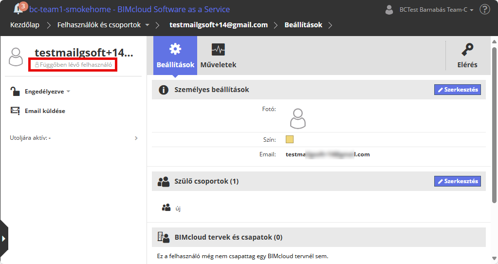The width and height of the screenshot is (498, 264).
Task: Select the Beállítások tab
Action: (x=175, y=55)
